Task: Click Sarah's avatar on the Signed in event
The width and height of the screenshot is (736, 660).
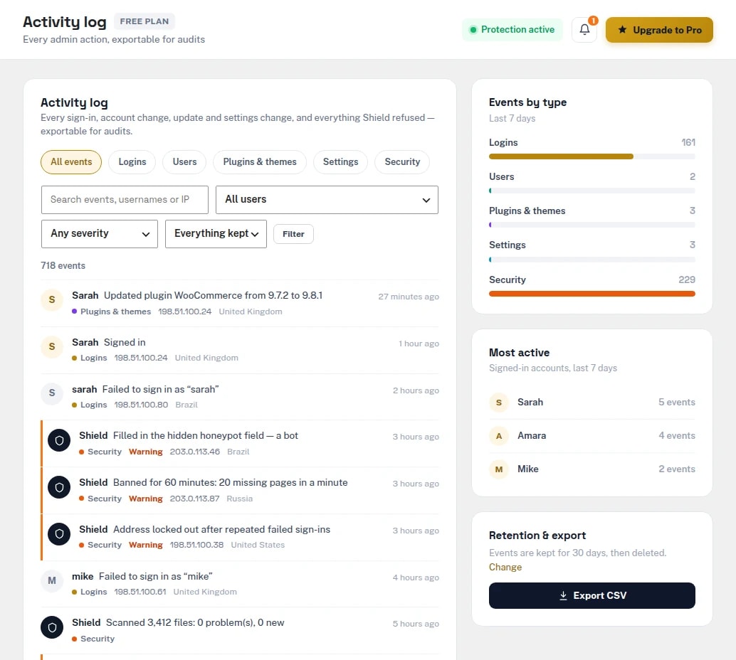Action: (x=52, y=346)
